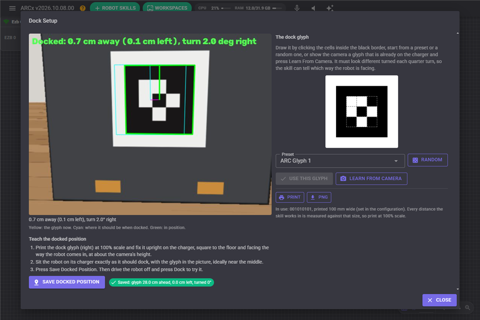Toggle the bottom-right cell of the glyph grid
The width and height of the screenshot is (480, 320).
tap(372, 122)
